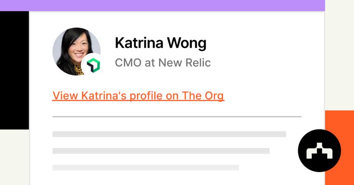Screen dimensions: 354x185
Task: Click the words "New Relic" in job title
Action: [184, 62]
